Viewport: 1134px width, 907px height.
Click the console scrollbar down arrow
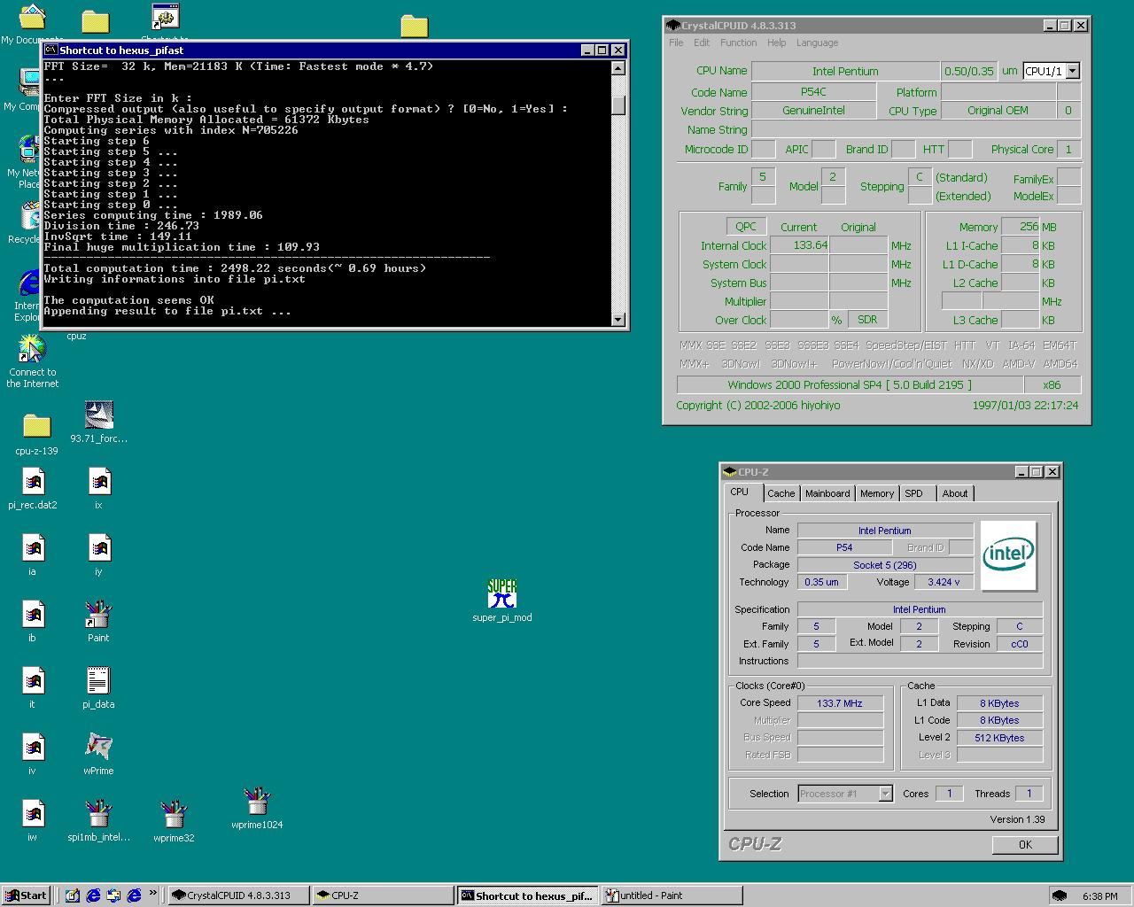(618, 319)
